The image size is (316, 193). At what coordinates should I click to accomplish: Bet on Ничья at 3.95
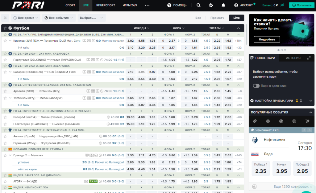[x=281, y=168]
